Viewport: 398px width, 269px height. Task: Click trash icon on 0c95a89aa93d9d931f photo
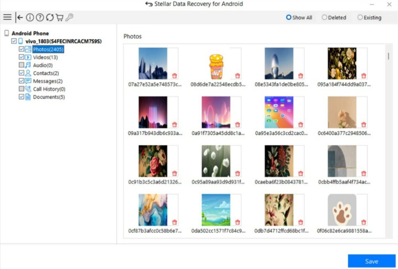pos(237,173)
